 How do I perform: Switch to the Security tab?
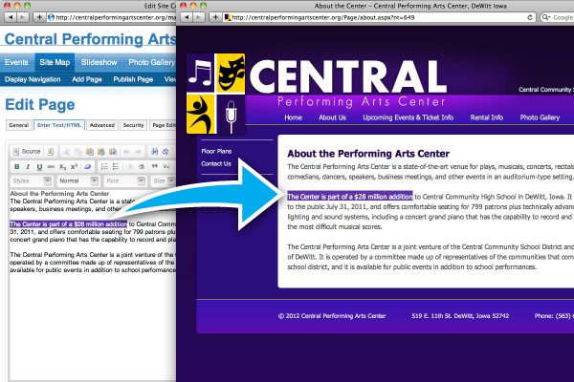pyautogui.click(x=133, y=125)
